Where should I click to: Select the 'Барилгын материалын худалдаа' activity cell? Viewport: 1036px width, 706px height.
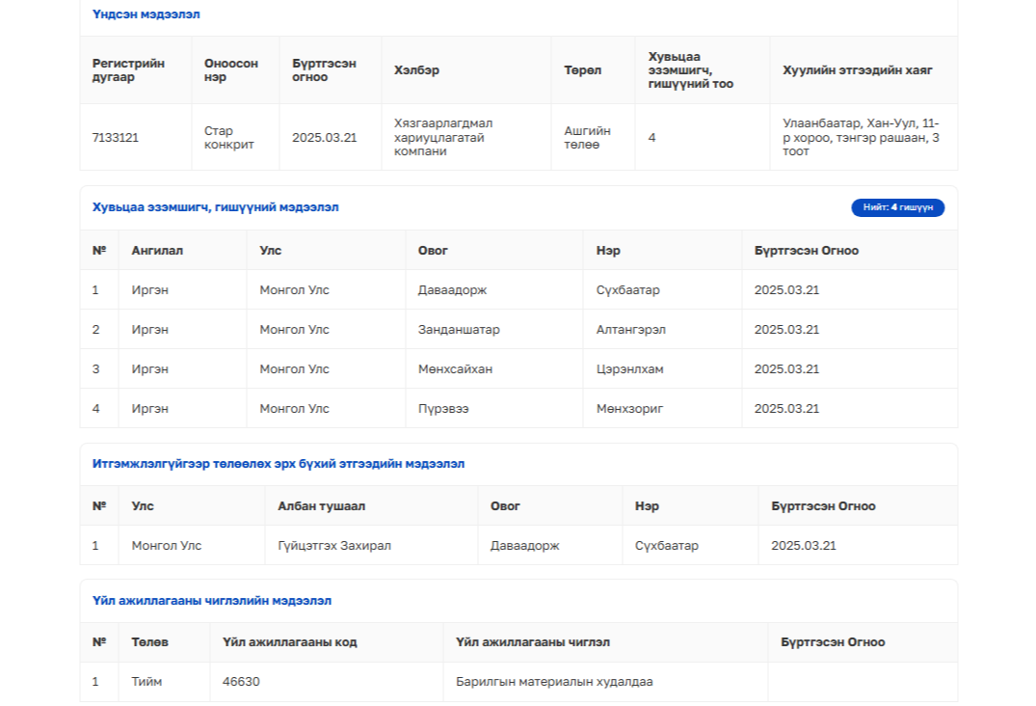(554, 682)
